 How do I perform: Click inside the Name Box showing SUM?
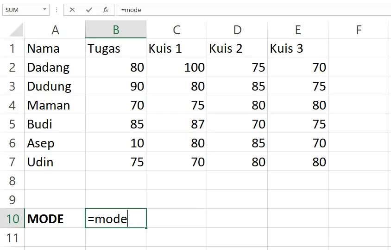[22, 10]
